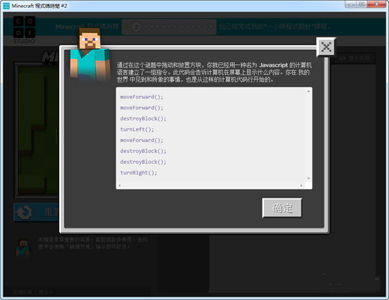Click the first destroyBlock(); code line
The height and width of the screenshot is (300, 389).
pos(143,119)
